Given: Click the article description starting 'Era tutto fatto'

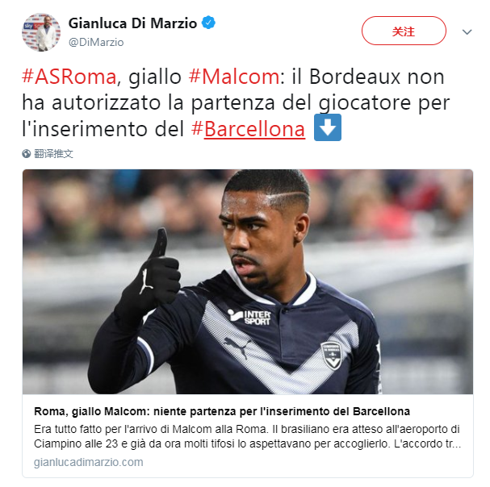Looking at the screenshot, I should (x=247, y=436).
